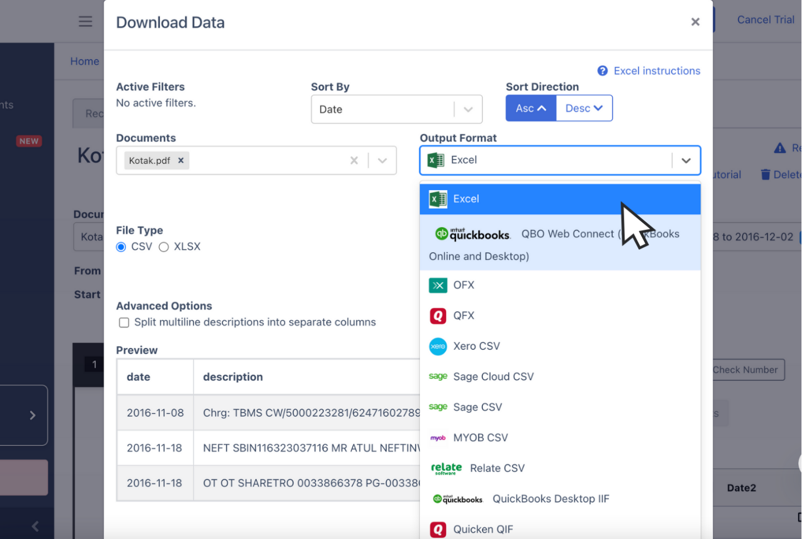This screenshot has height=539, width=802.
Task: Click the Excel icon in highlighted option
Action: click(x=438, y=199)
